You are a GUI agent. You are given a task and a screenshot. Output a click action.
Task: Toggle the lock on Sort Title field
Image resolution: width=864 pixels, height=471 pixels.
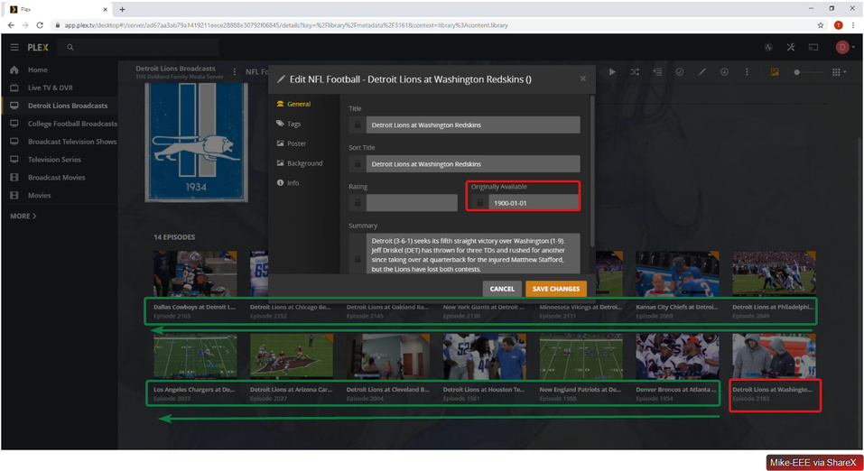coord(357,164)
